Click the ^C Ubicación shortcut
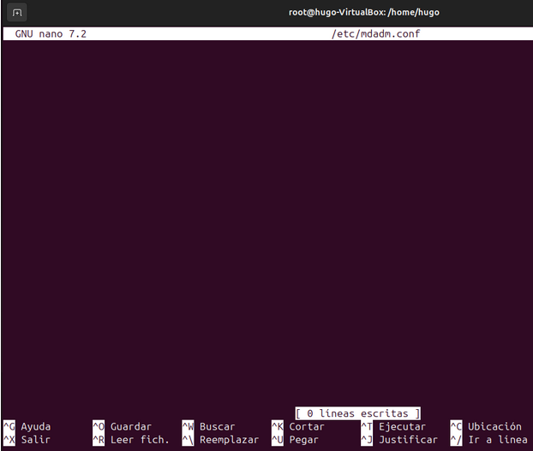The height and width of the screenshot is (451, 533). point(485,426)
